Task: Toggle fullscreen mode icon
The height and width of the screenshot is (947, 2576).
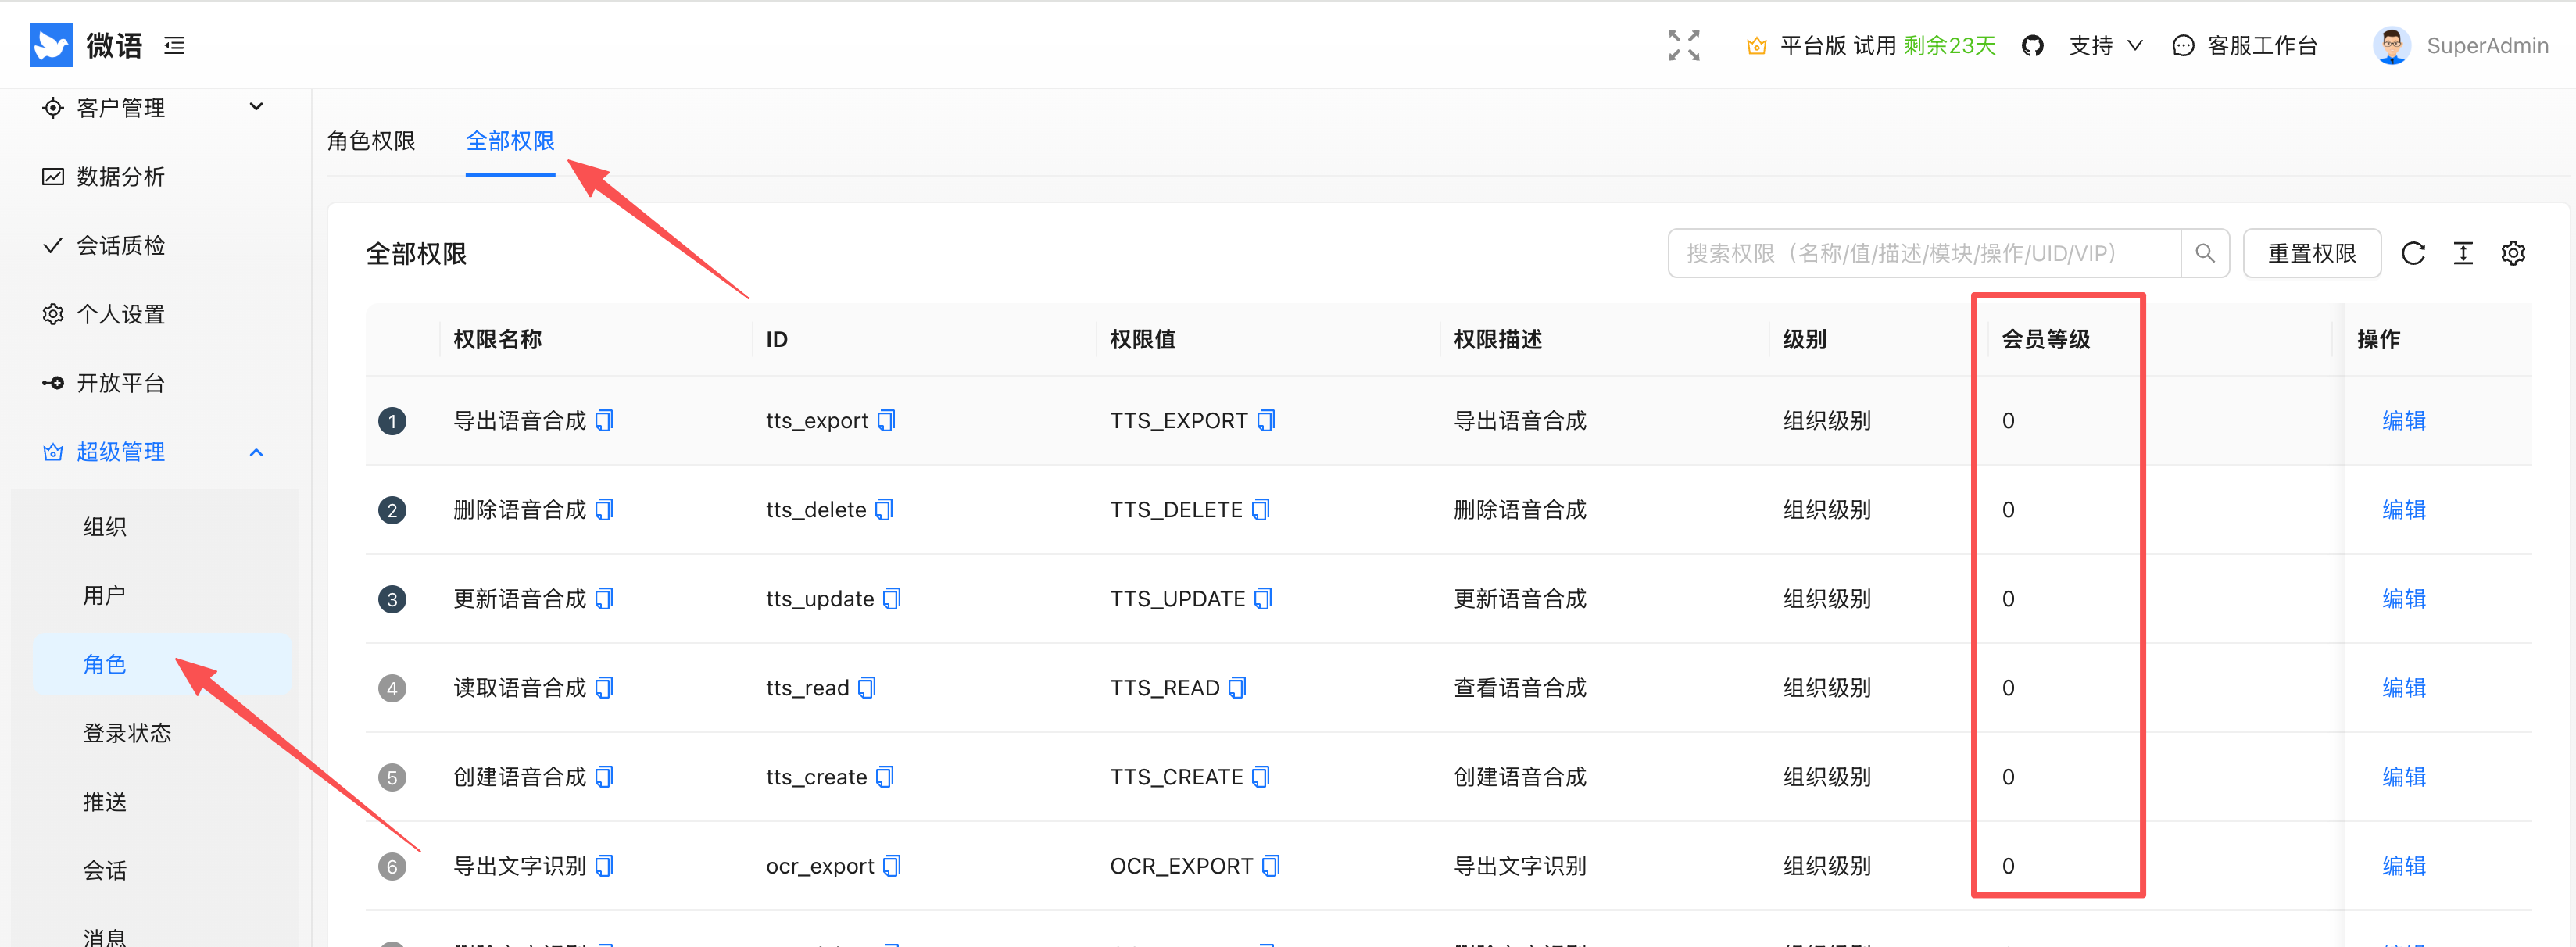Action: pos(1684,45)
